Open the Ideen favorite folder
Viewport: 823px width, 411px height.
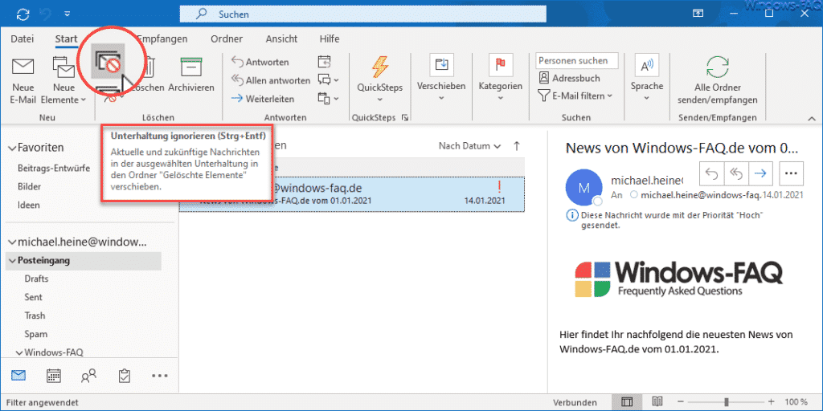[x=29, y=205]
